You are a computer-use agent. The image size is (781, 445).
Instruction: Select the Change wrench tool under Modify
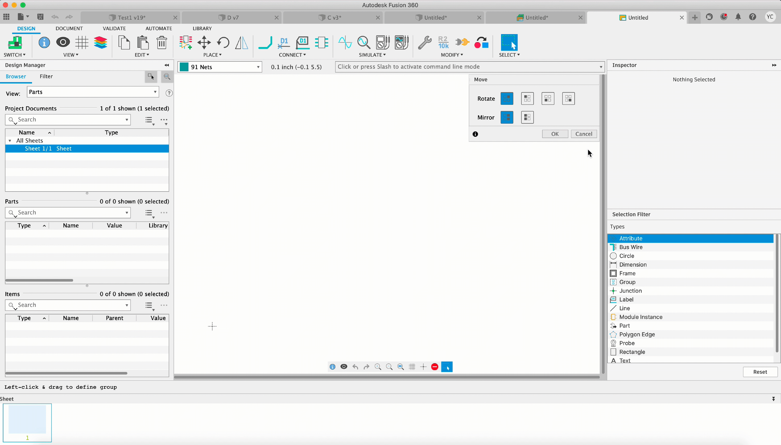(x=424, y=43)
